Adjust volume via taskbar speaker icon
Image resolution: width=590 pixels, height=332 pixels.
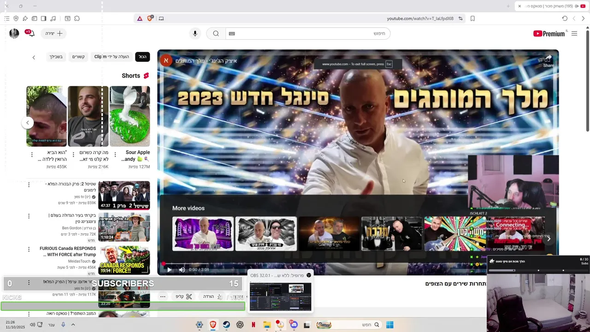(32, 325)
